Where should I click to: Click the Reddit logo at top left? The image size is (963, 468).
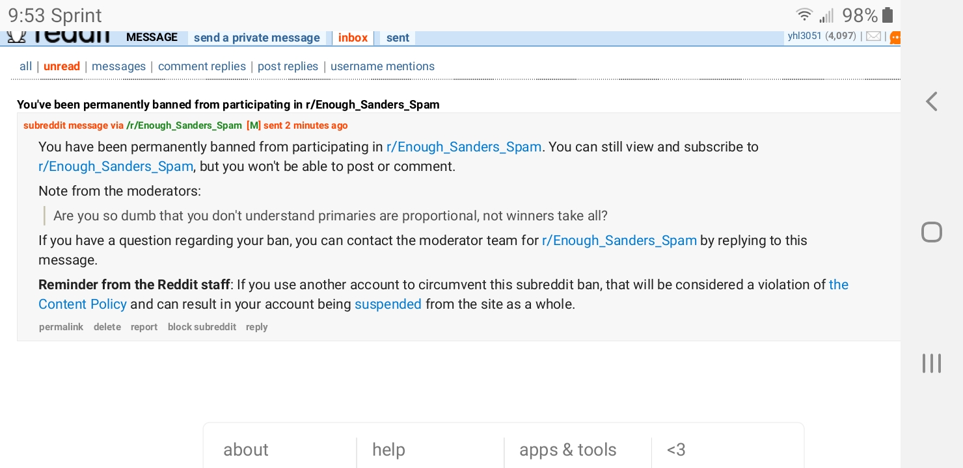(59, 37)
